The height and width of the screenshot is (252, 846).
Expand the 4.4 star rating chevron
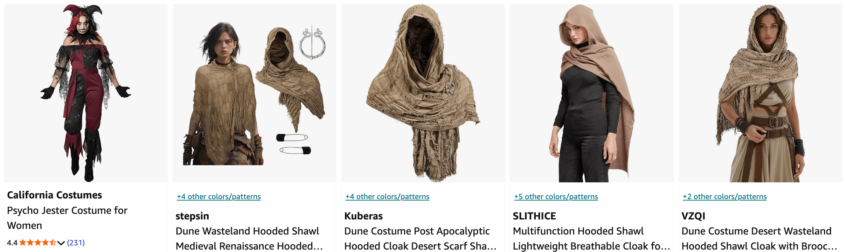click(61, 243)
